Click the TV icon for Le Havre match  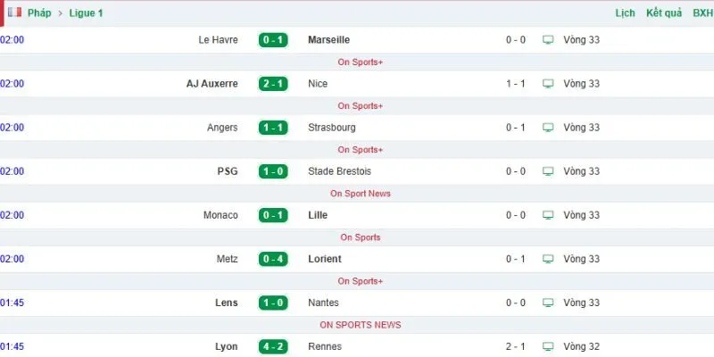click(x=548, y=40)
